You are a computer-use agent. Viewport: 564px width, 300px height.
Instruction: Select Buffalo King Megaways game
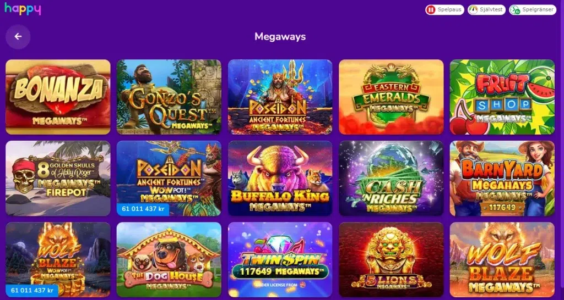pos(280,179)
